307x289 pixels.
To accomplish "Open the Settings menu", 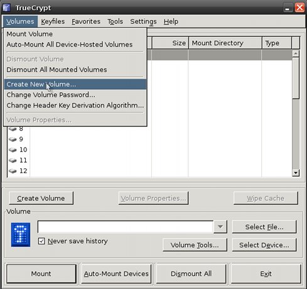I will tap(143, 21).
